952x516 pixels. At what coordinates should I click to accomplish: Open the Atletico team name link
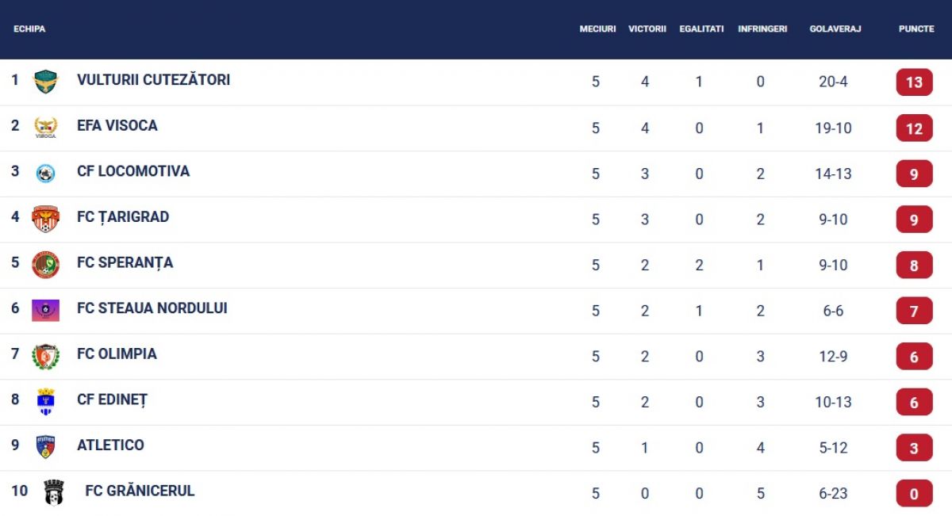[x=110, y=445]
